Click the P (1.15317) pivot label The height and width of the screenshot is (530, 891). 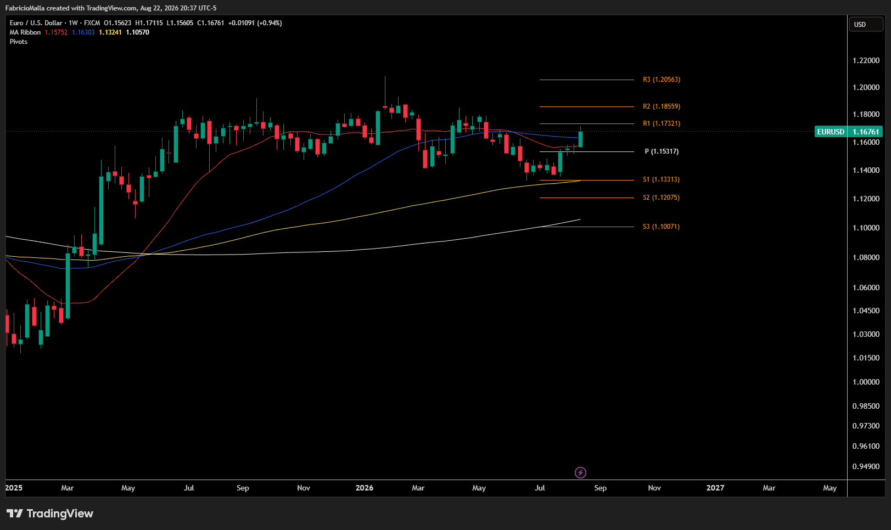click(662, 151)
